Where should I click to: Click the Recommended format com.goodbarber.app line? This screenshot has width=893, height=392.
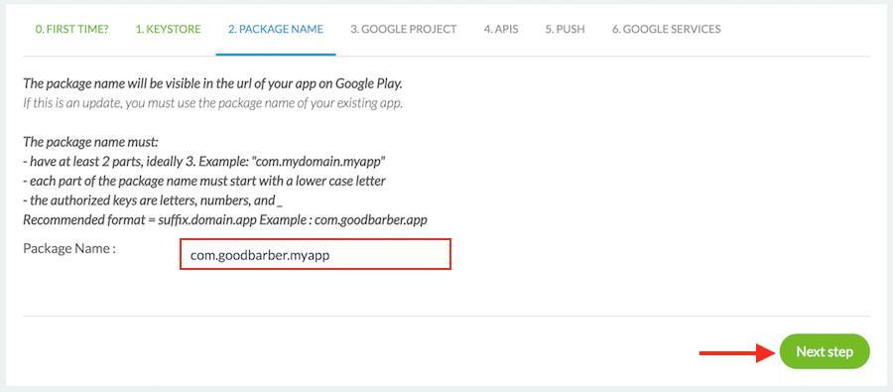pyautogui.click(x=225, y=219)
